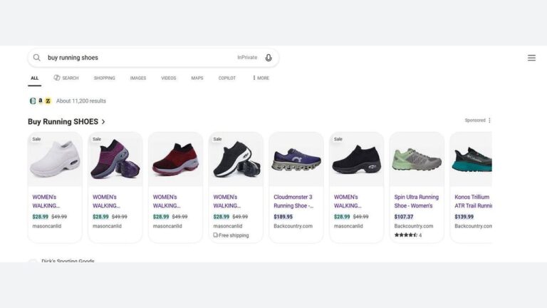Open the hamburger menu
The width and height of the screenshot is (547, 308).
click(x=531, y=58)
